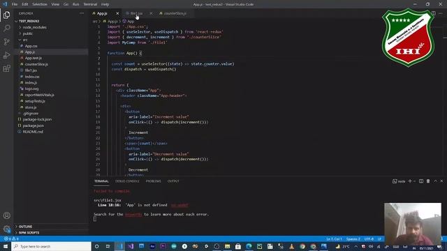Viewport: 447px width, 251px height.
Task: Kill terminal with the trash icon
Action: tap(428, 181)
